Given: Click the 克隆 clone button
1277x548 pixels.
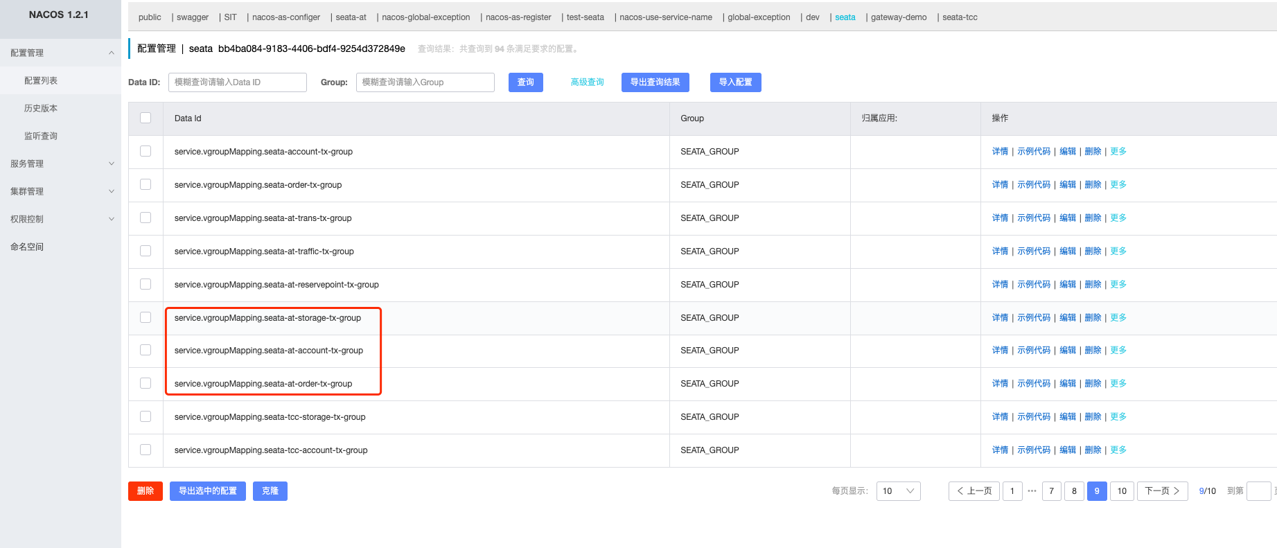Looking at the screenshot, I should pos(270,491).
